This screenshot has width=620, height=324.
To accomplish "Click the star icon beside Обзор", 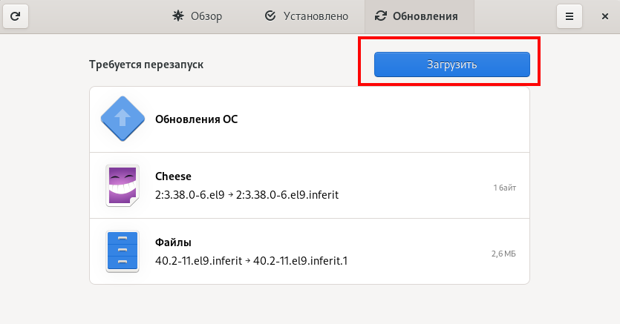I will (177, 16).
